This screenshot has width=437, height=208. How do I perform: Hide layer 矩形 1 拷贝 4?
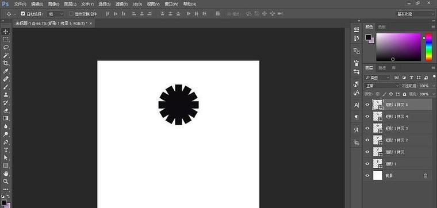click(367, 117)
